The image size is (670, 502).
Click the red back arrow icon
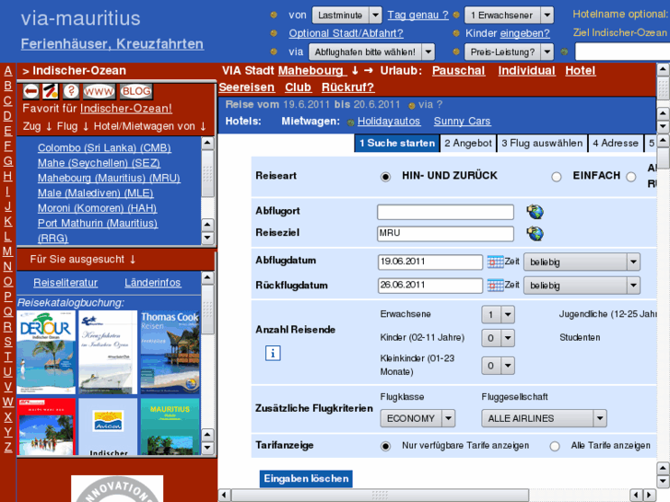pos(30,91)
